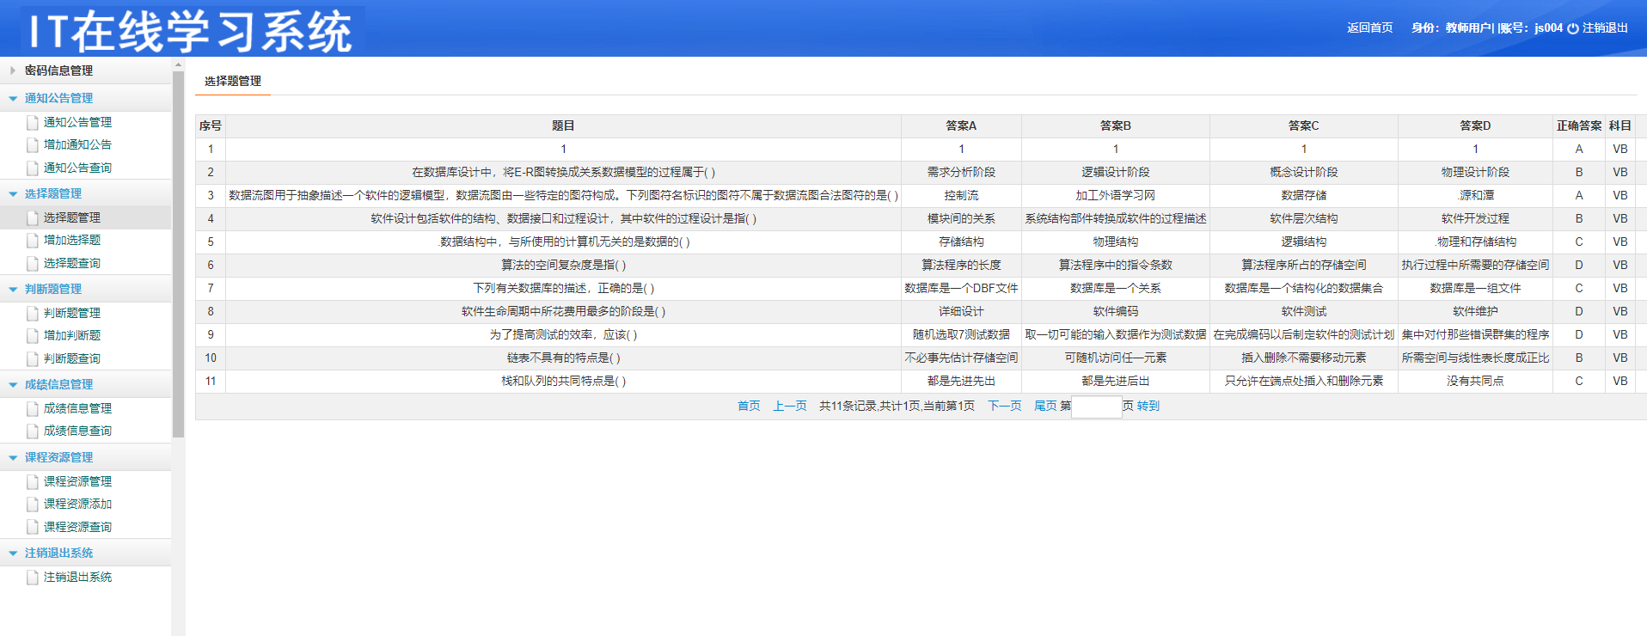This screenshot has width=1647, height=636.
Task: Click the page icon next to 选择题查询
Action: pyautogui.click(x=33, y=264)
